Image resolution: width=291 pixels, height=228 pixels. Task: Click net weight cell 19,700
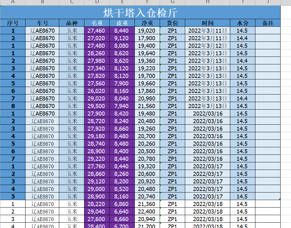(x=147, y=76)
